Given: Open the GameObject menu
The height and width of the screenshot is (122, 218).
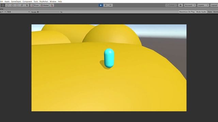Looking at the screenshot, I should pyautogui.click(x=16, y=1).
